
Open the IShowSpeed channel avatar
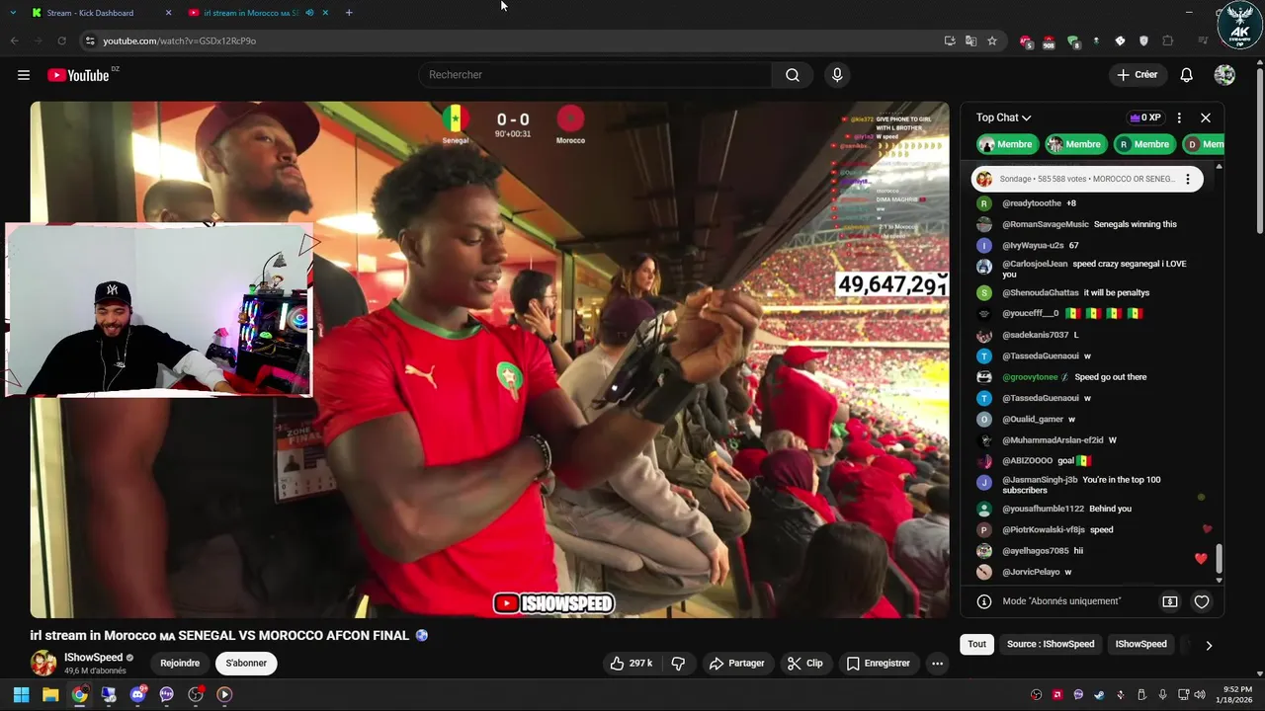coord(43,664)
